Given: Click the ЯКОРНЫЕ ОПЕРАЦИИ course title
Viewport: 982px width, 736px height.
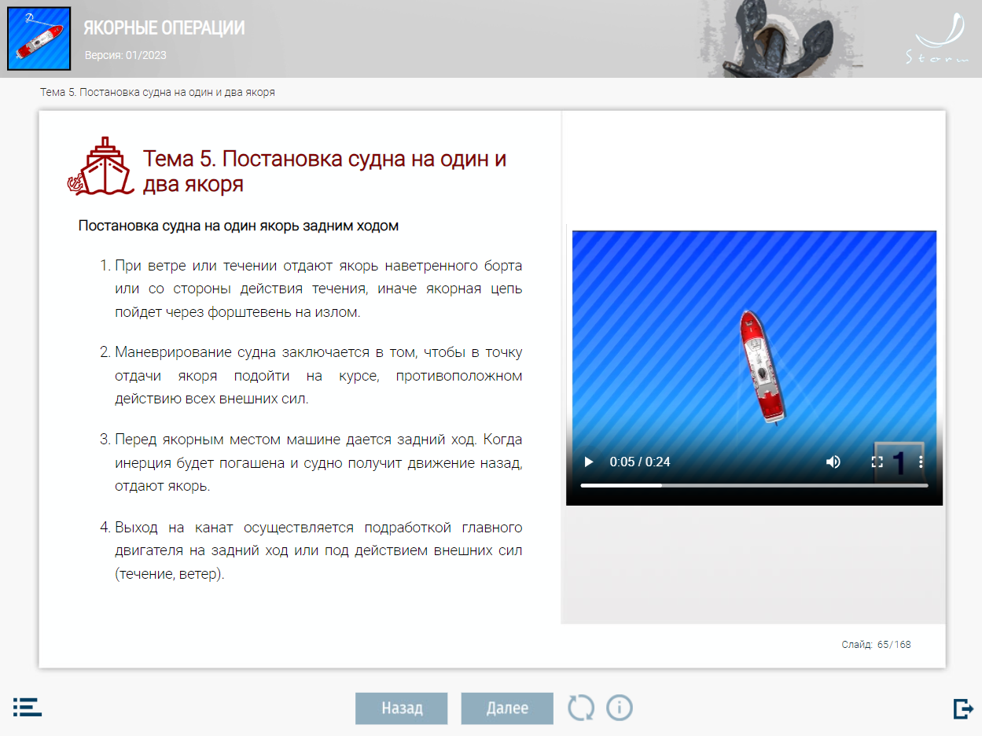Looking at the screenshot, I should tap(164, 28).
